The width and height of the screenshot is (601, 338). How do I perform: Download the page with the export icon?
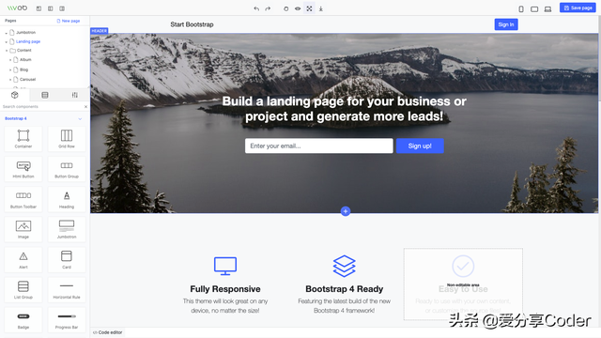tap(321, 8)
